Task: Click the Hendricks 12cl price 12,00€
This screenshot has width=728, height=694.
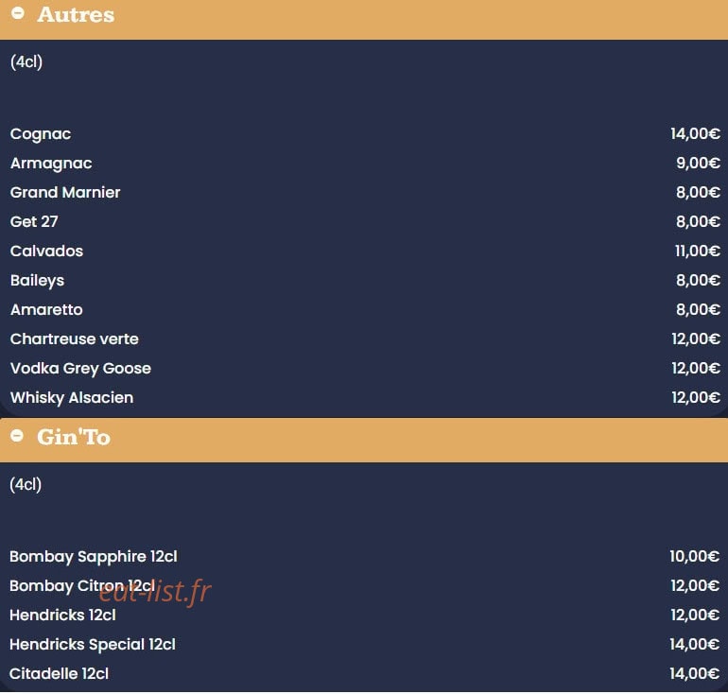Action: pos(695,615)
